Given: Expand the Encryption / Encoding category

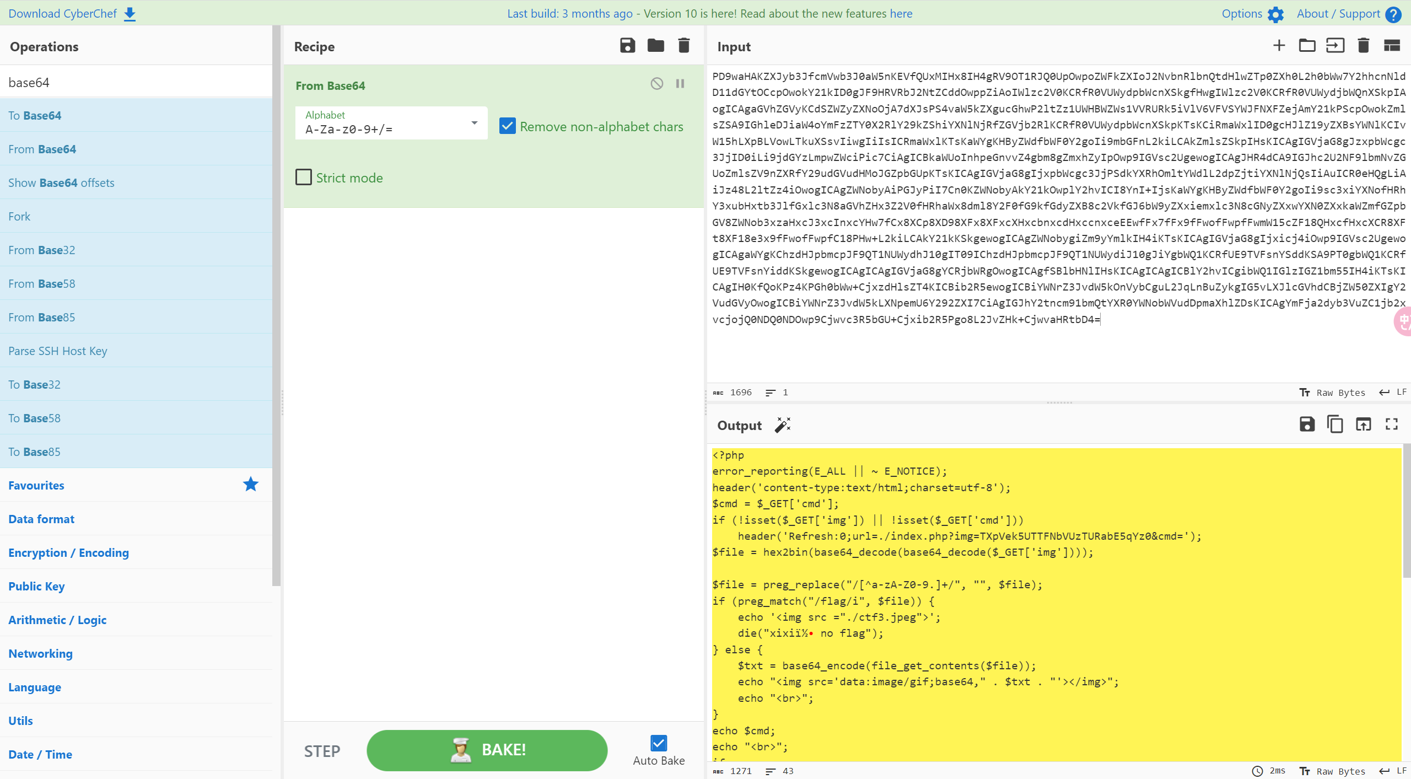Looking at the screenshot, I should [x=68, y=552].
